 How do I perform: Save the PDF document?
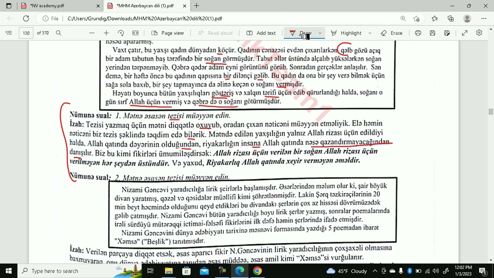[x=433, y=33]
